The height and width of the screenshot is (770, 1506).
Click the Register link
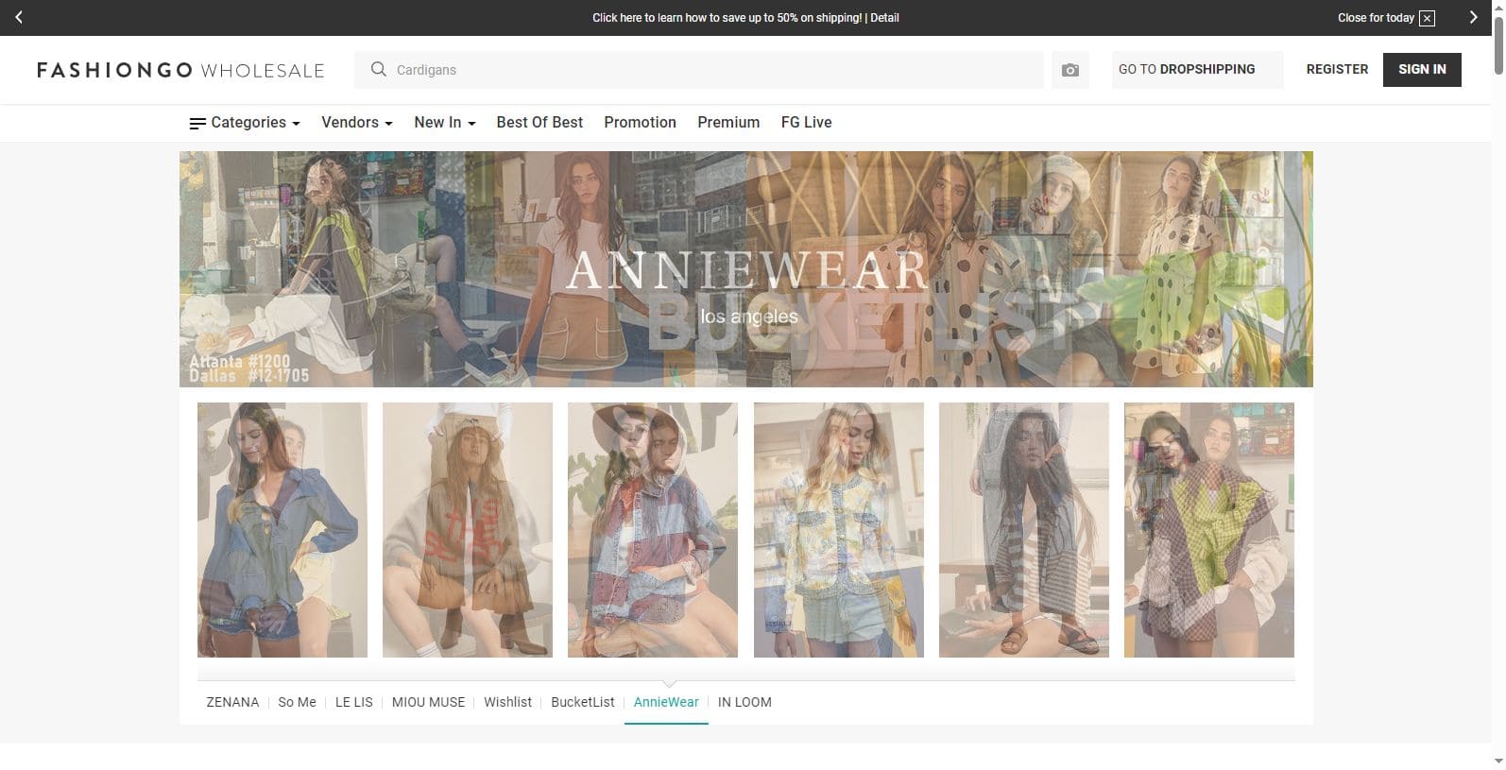(1337, 69)
